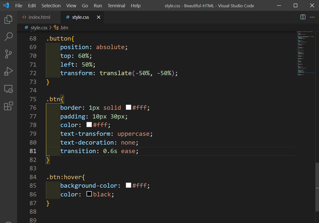Click the 'top' property on line 70
Viewport: 319px width, 223px height.
tap(66, 56)
